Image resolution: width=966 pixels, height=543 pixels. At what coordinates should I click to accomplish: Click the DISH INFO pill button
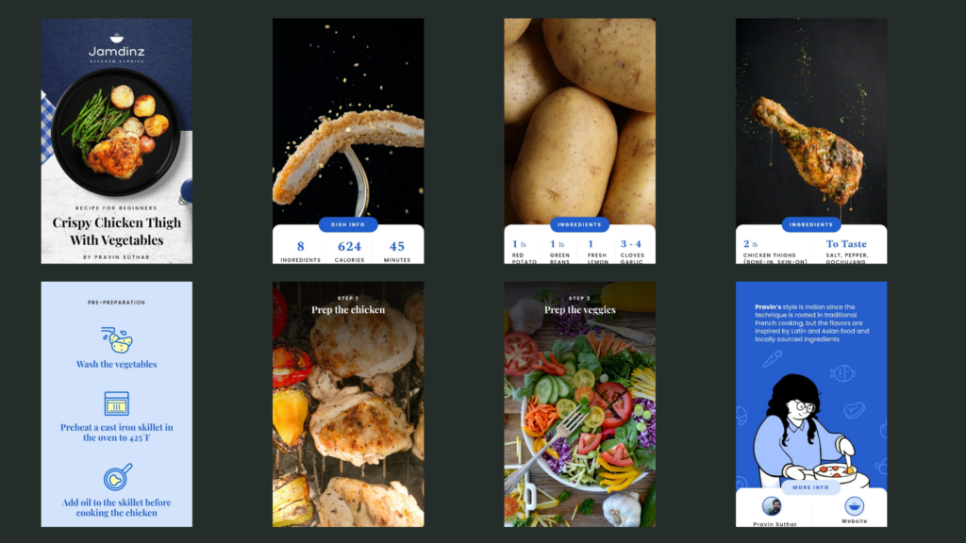click(x=348, y=224)
